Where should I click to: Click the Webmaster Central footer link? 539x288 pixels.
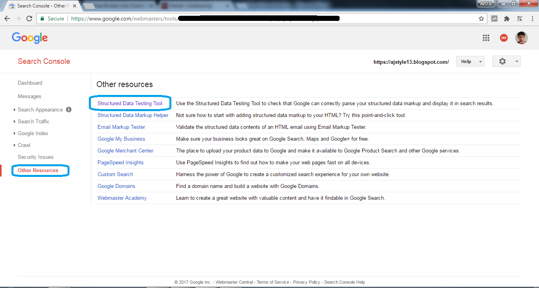point(234,282)
